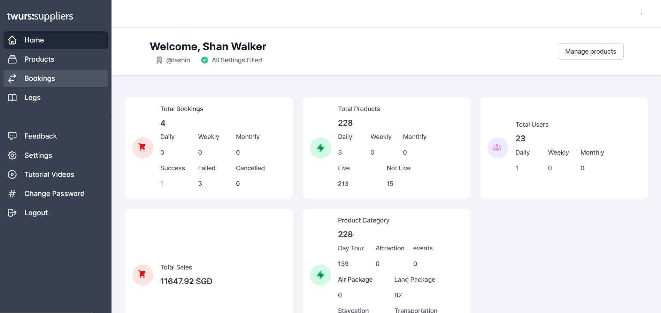The width and height of the screenshot is (661, 313).
Task: Click the Total Sales 11647.92 SGD card
Action: [209, 274]
